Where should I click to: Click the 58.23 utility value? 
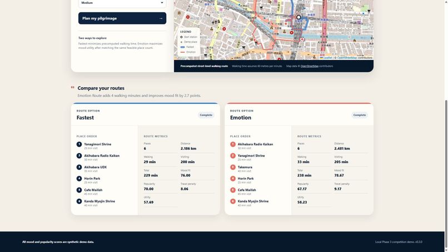(302, 203)
